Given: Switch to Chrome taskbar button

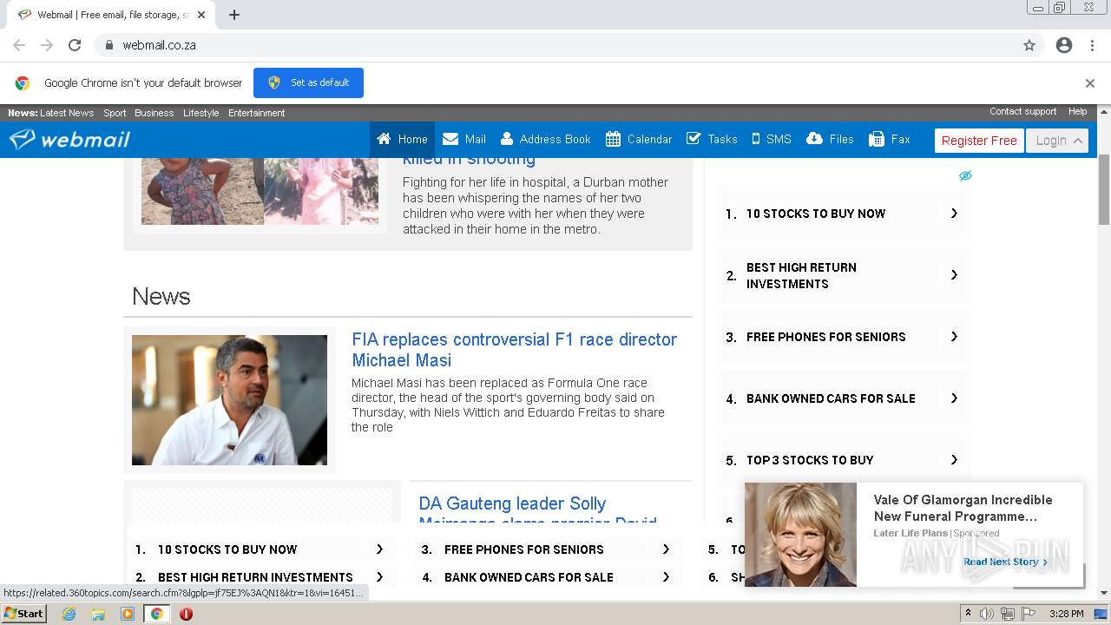Looking at the screenshot, I should (x=156, y=614).
